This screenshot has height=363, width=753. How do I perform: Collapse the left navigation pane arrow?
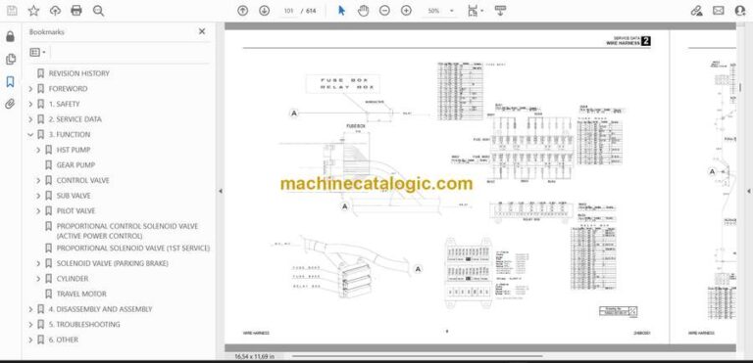(221, 191)
